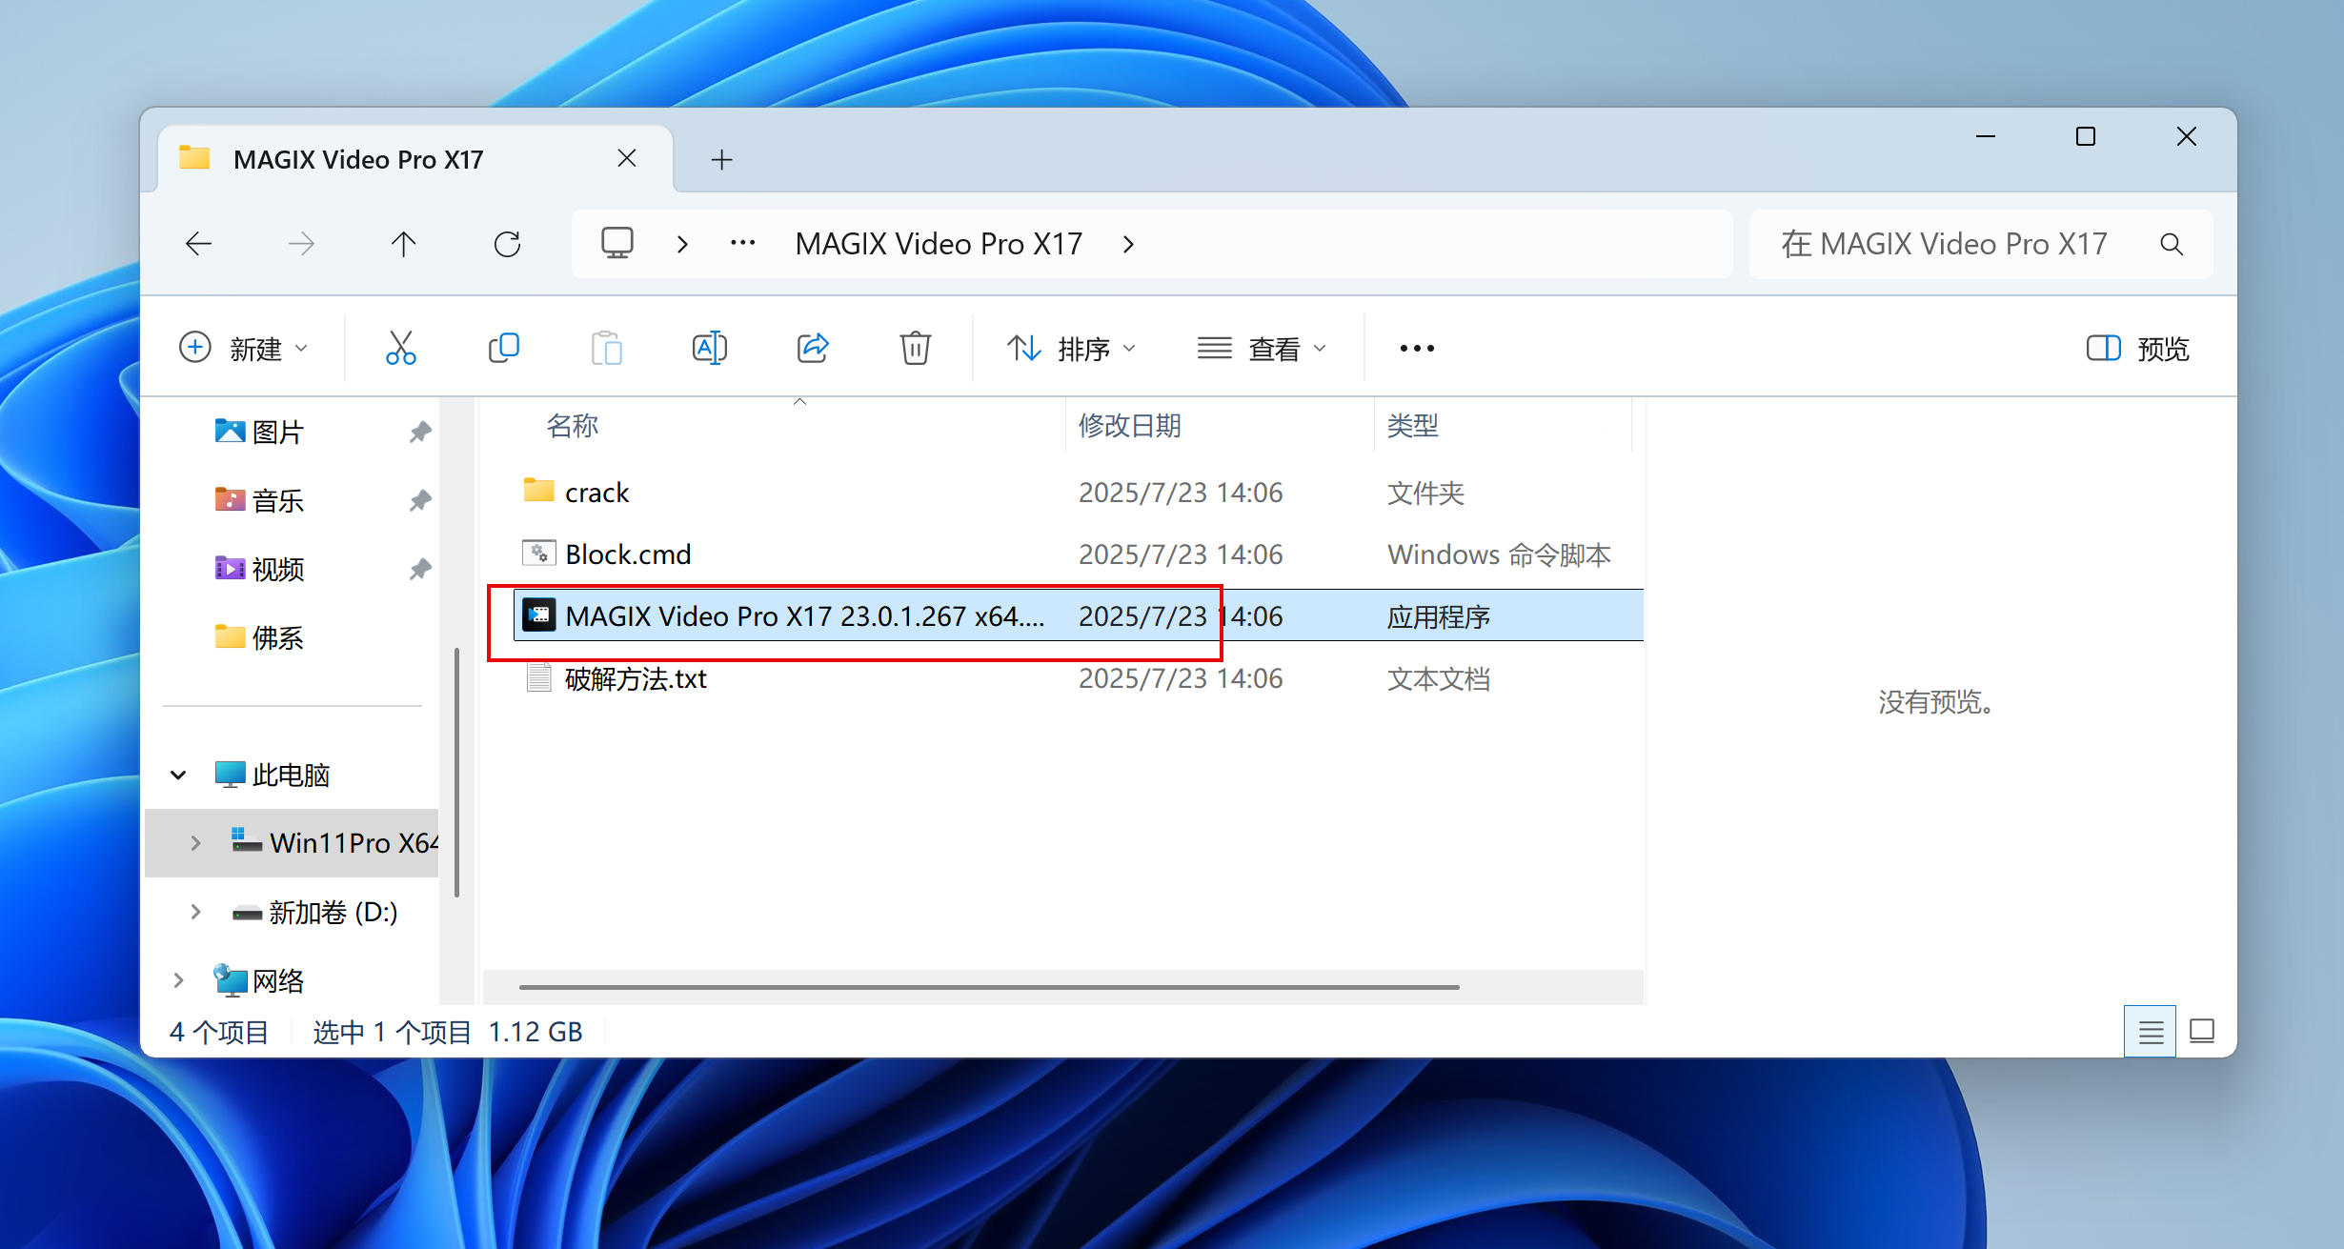Click the Copy icon in toolbar
The width and height of the screenshot is (2344, 1249).
[x=503, y=349]
